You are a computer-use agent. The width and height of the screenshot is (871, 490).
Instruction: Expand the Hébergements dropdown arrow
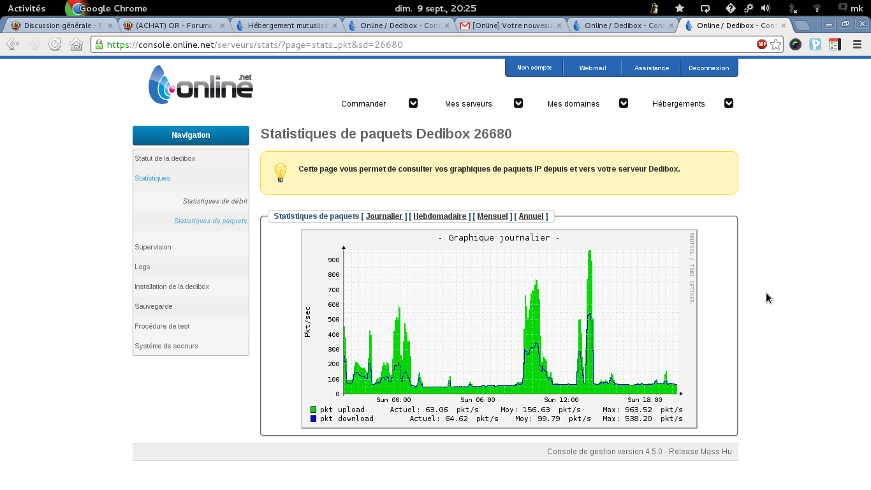(x=729, y=103)
